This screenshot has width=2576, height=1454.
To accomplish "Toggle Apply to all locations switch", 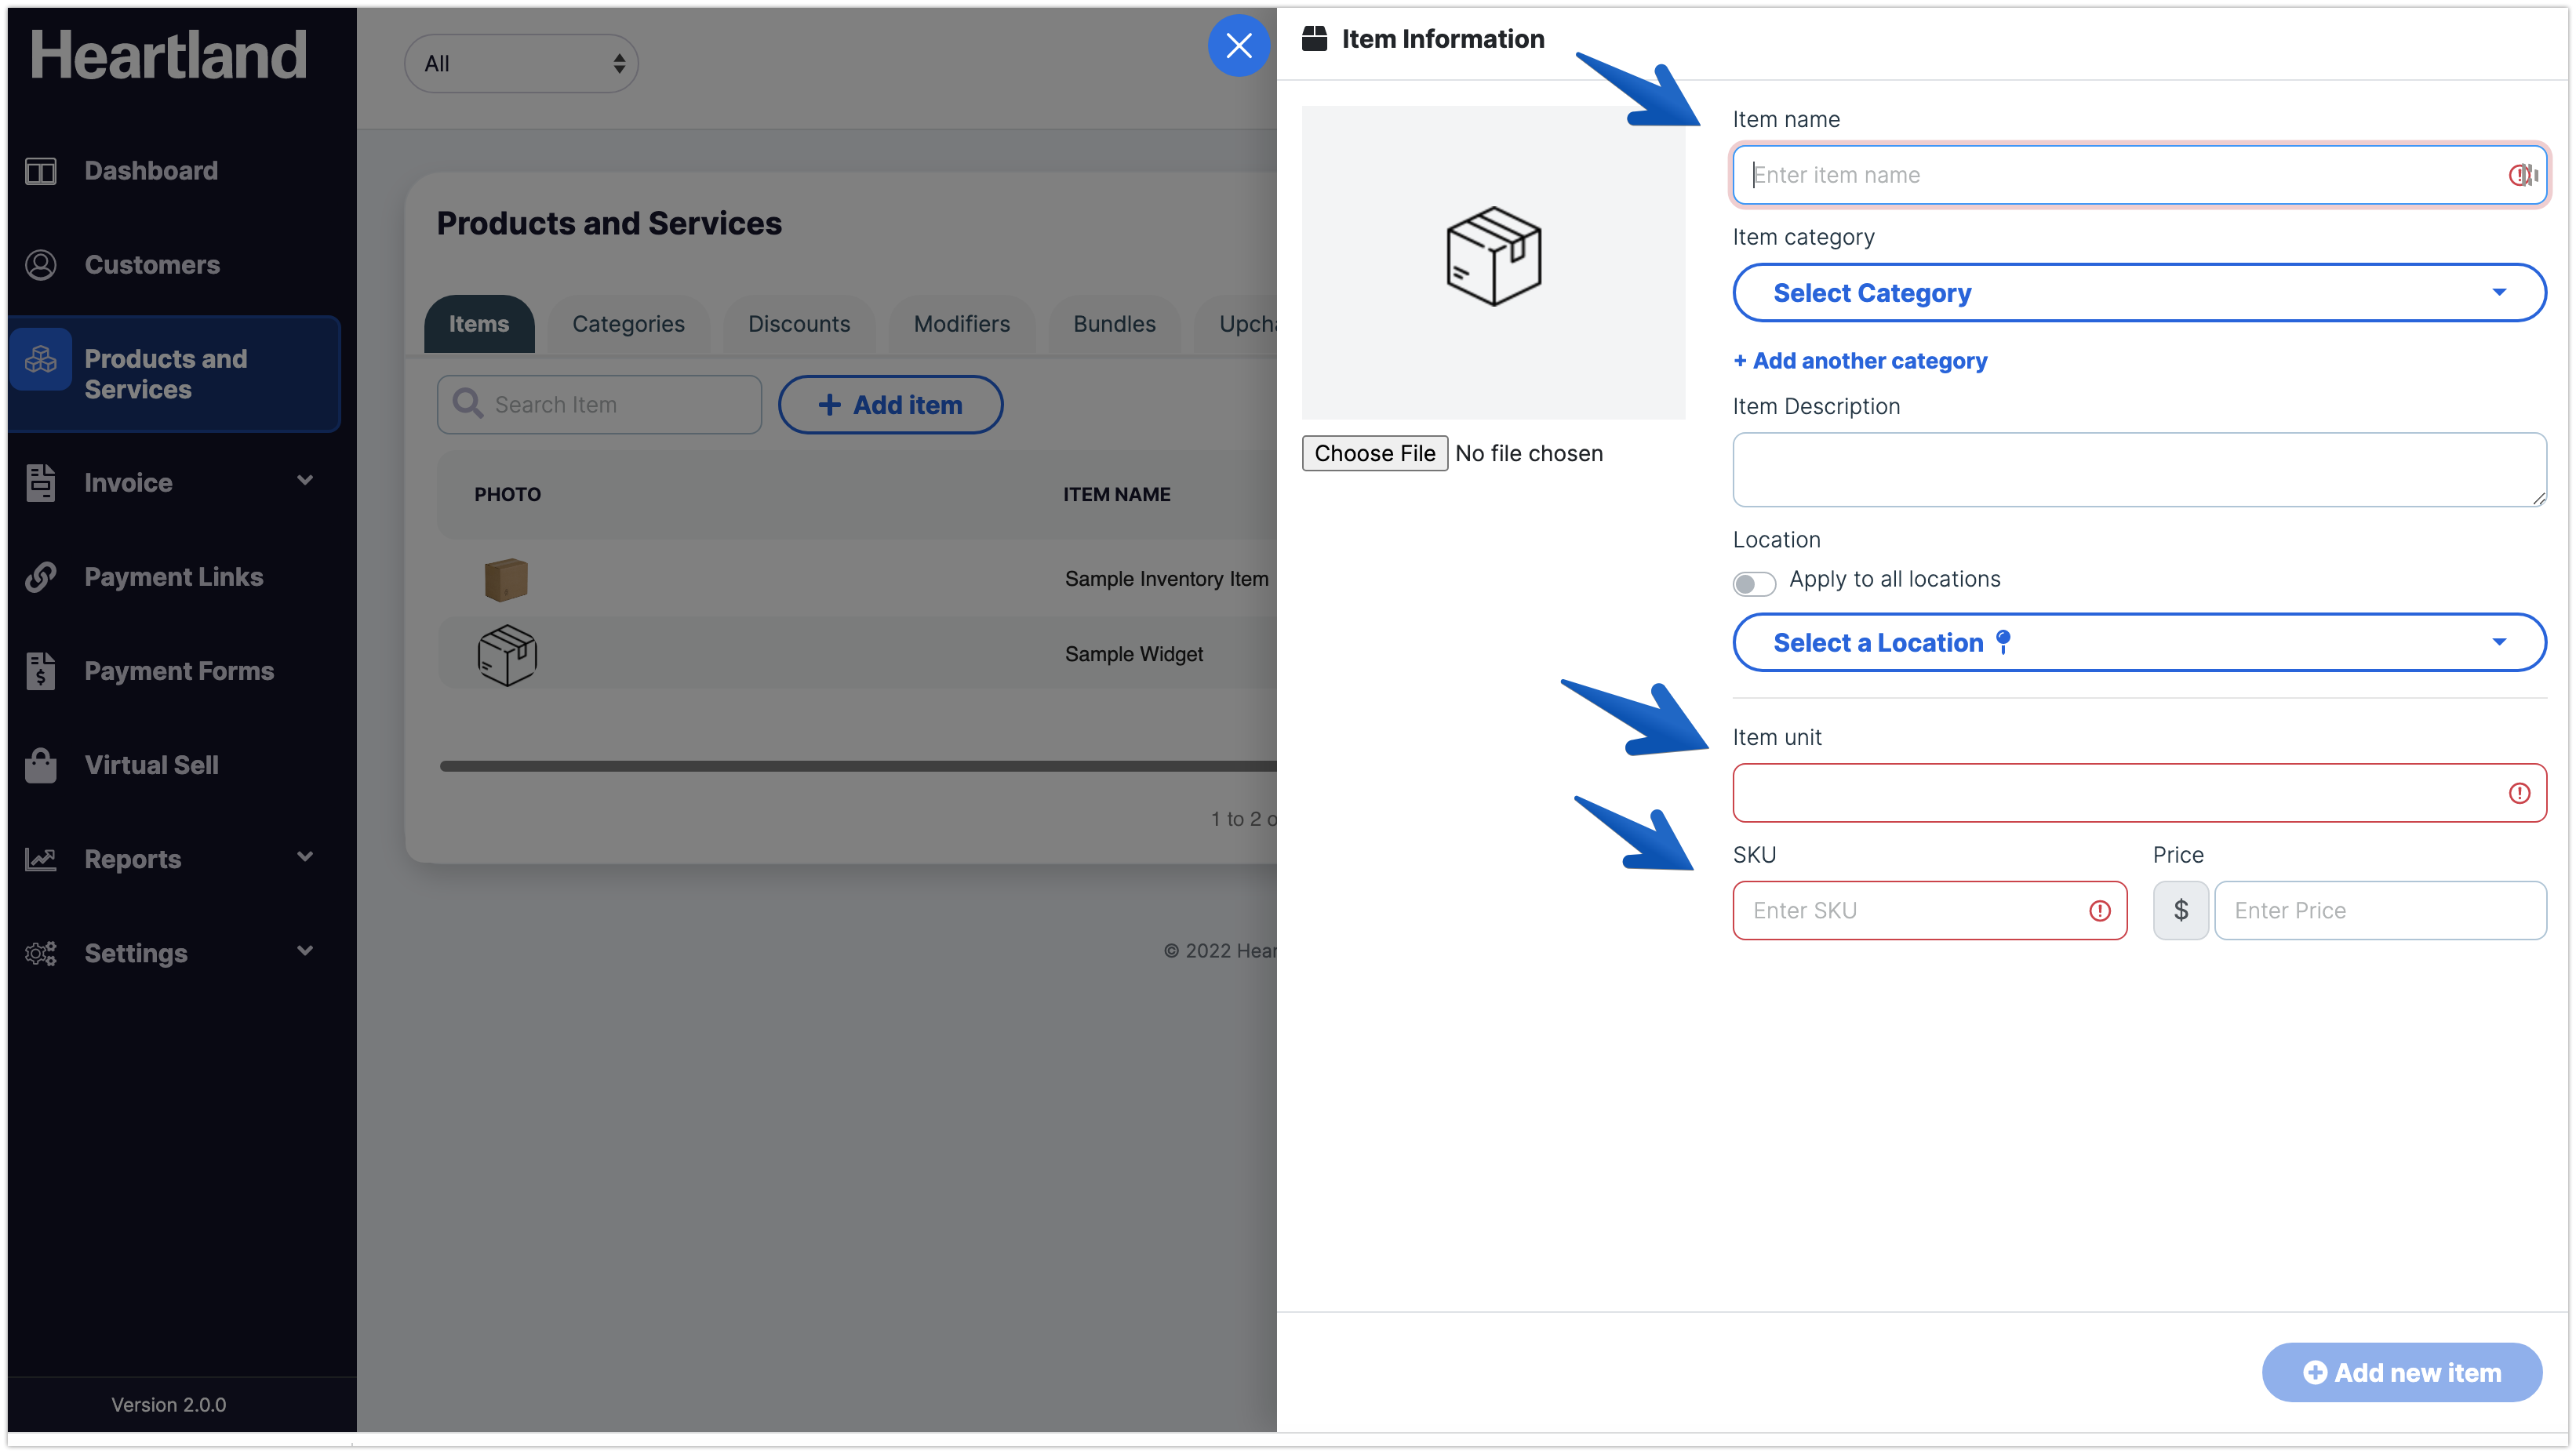I will click(1753, 583).
